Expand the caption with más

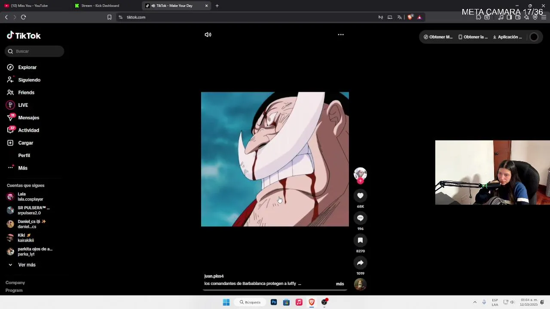click(340, 284)
